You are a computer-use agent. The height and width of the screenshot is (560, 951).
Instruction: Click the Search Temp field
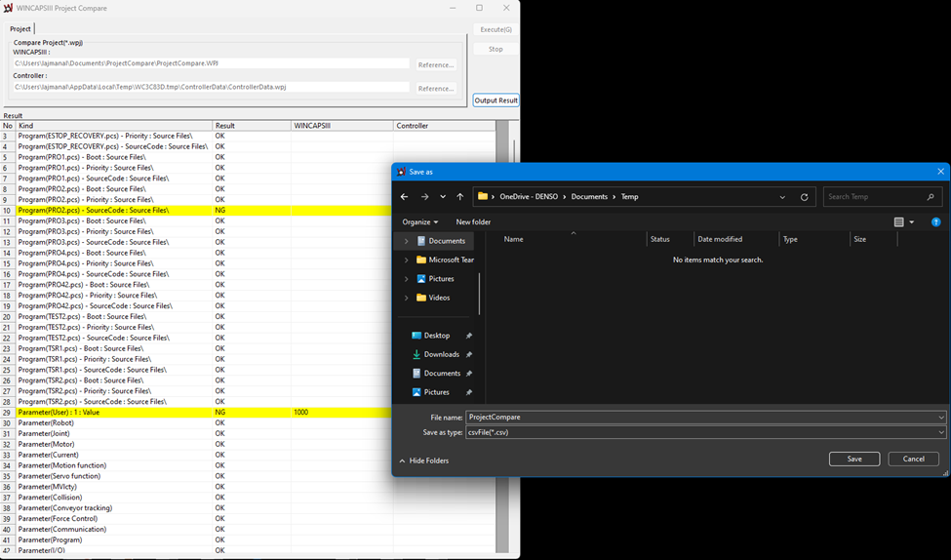[x=873, y=196]
